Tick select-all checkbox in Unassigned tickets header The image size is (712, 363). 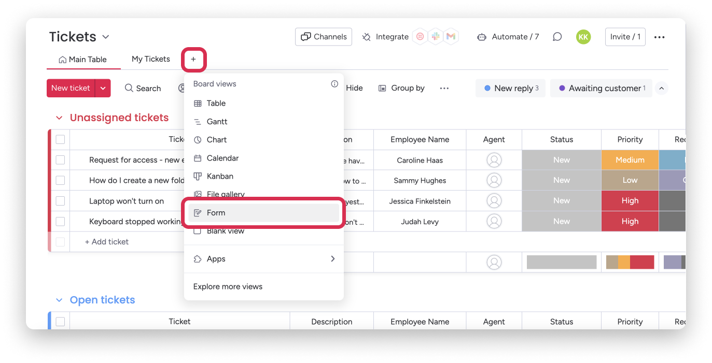pos(60,139)
